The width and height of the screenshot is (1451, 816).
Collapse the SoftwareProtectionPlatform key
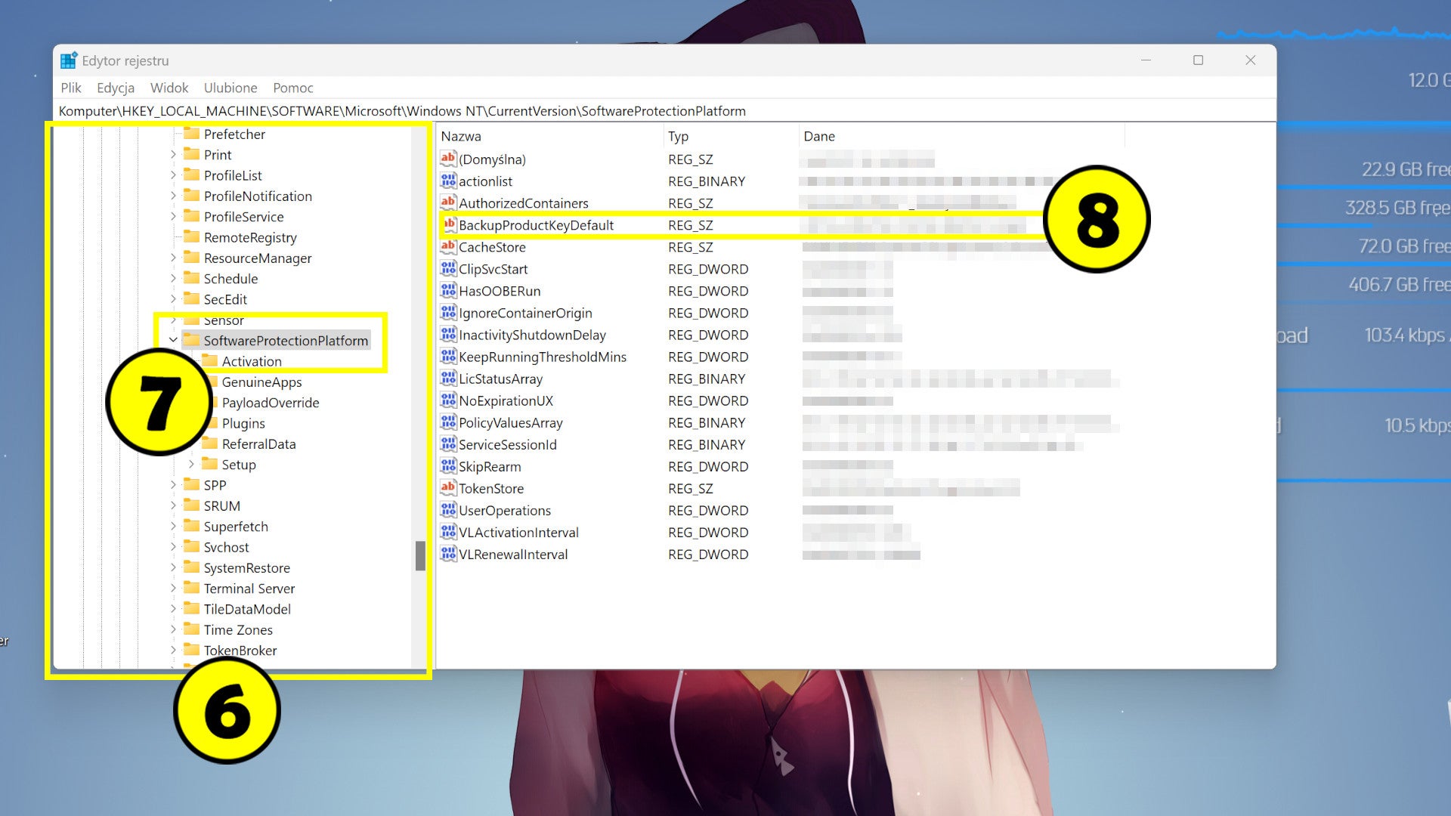173,341
